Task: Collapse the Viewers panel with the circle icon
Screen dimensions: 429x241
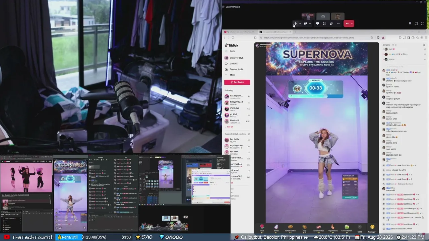Action: [x=424, y=45]
